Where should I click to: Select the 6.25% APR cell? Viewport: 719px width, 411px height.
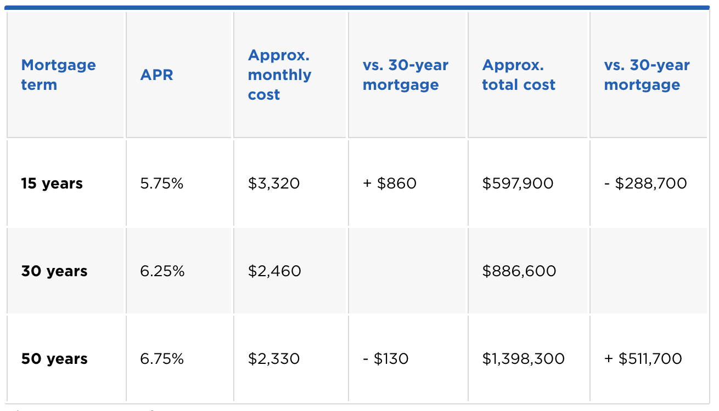162,271
